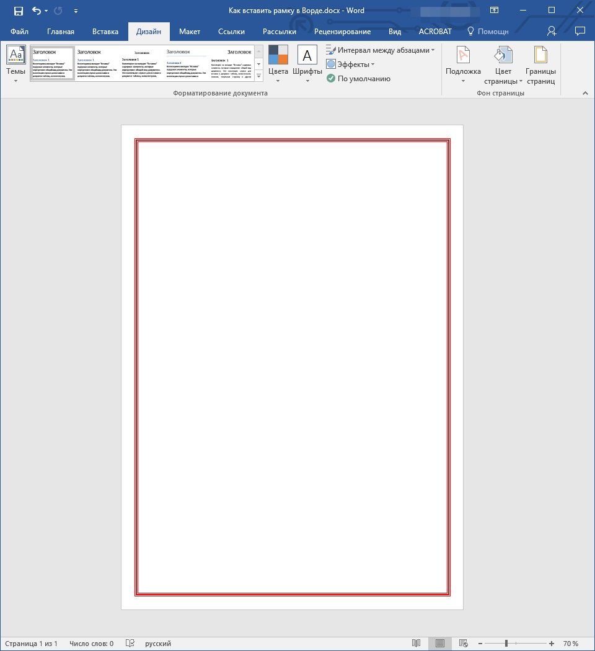Image resolution: width=595 pixels, height=651 pixels.
Task: Apply the first highlighted style set thumbnail
Action: [x=52, y=63]
